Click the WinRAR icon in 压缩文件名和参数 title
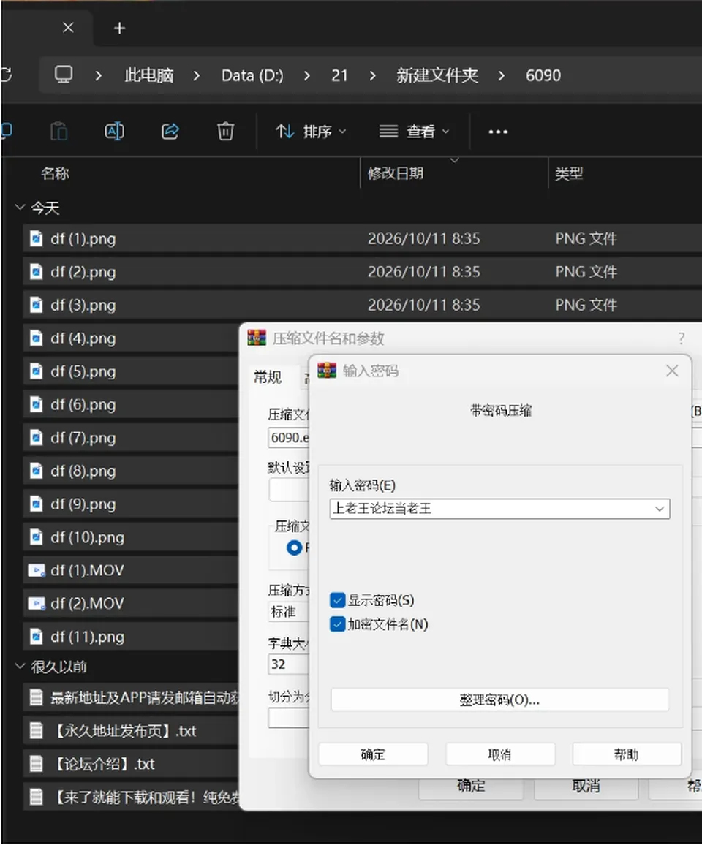702x845 pixels. (257, 338)
